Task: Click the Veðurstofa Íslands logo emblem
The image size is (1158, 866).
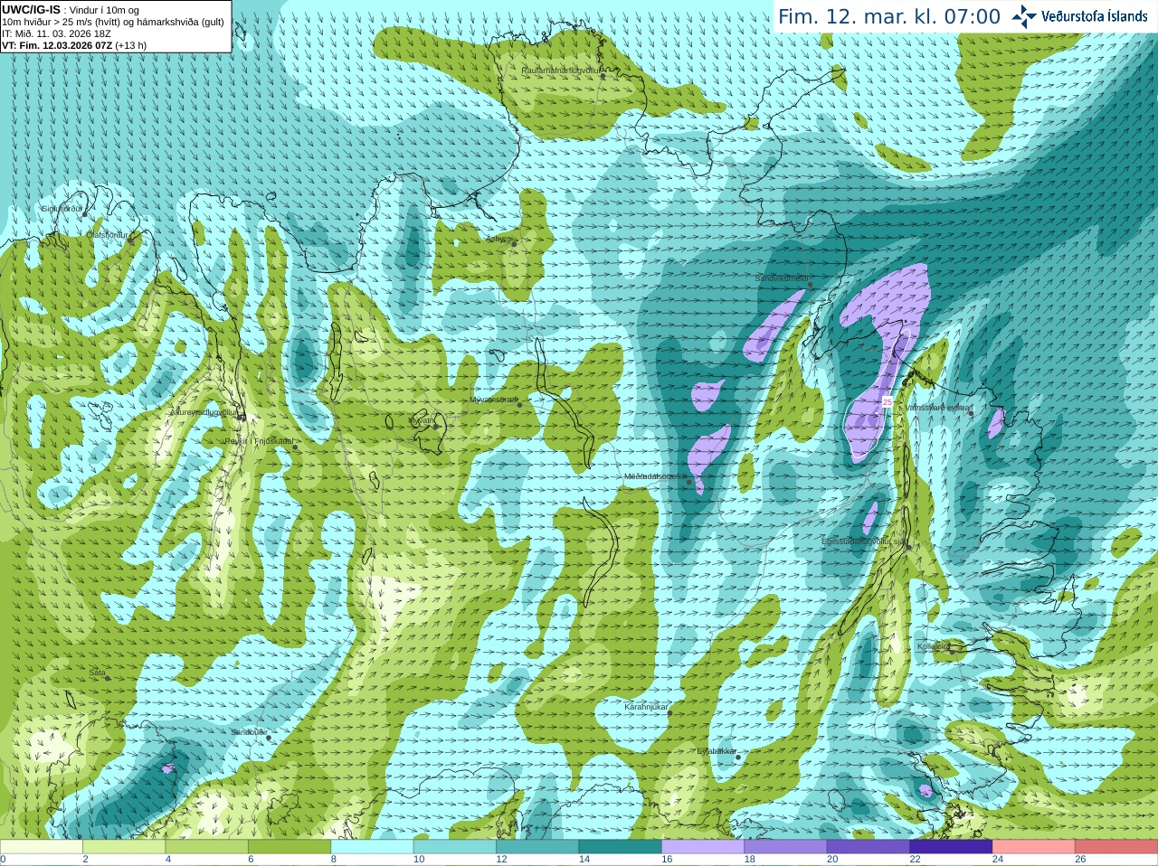Action: pyautogui.click(x=1024, y=15)
